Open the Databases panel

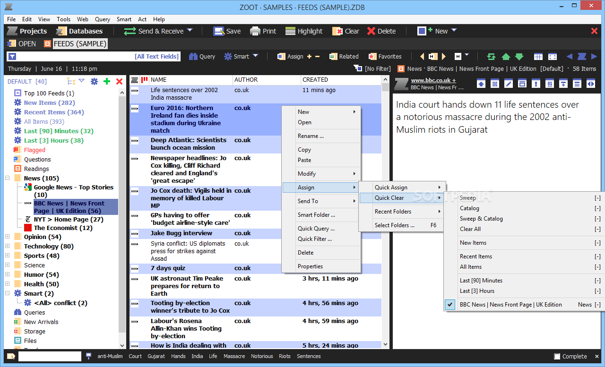coord(79,31)
